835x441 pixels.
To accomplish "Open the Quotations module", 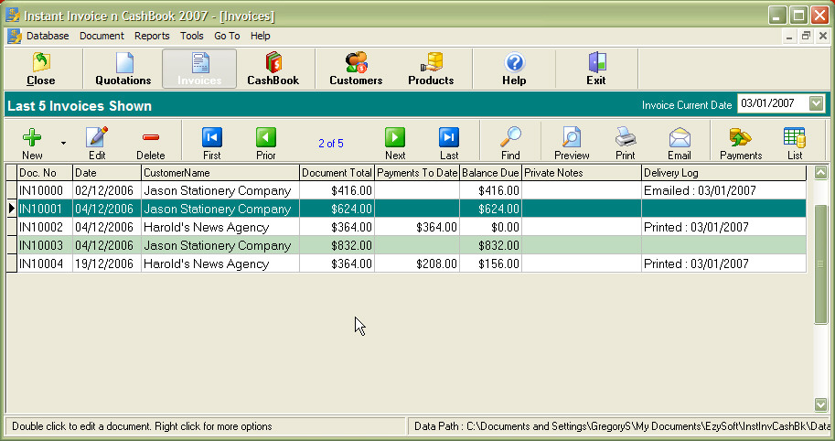I will tap(123, 70).
